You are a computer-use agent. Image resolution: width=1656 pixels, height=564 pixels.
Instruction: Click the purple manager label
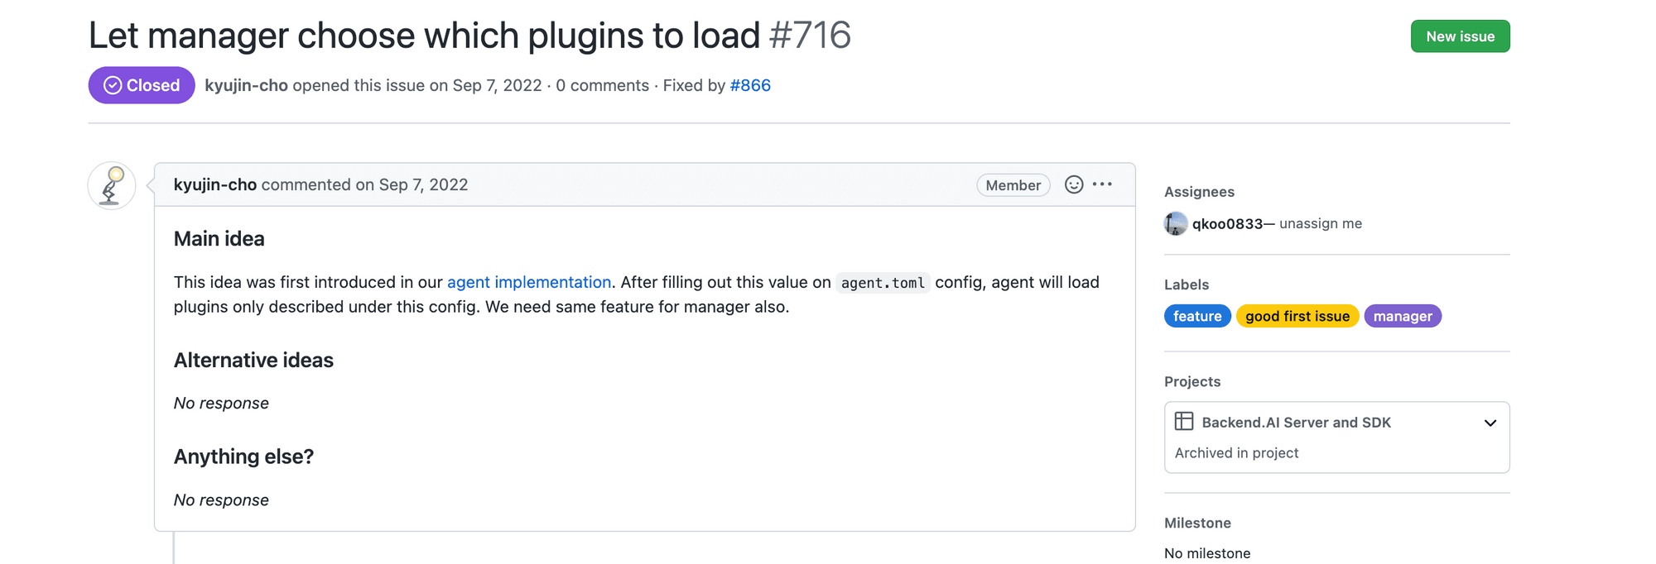[x=1403, y=316]
